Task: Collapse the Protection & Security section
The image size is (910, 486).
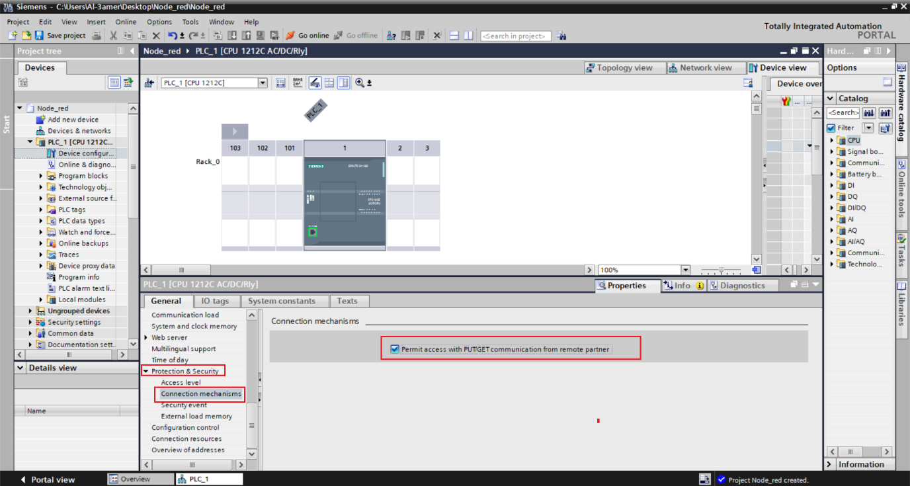Action: pyautogui.click(x=145, y=372)
